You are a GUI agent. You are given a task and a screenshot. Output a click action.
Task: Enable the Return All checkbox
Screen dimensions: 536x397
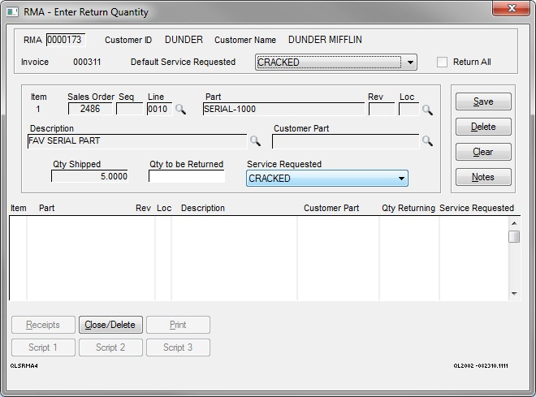click(x=442, y=63)
